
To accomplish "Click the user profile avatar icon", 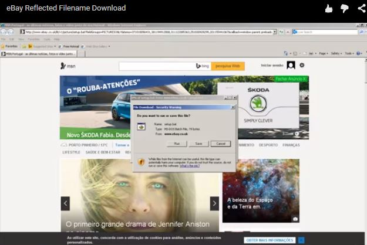I will 291,65.
